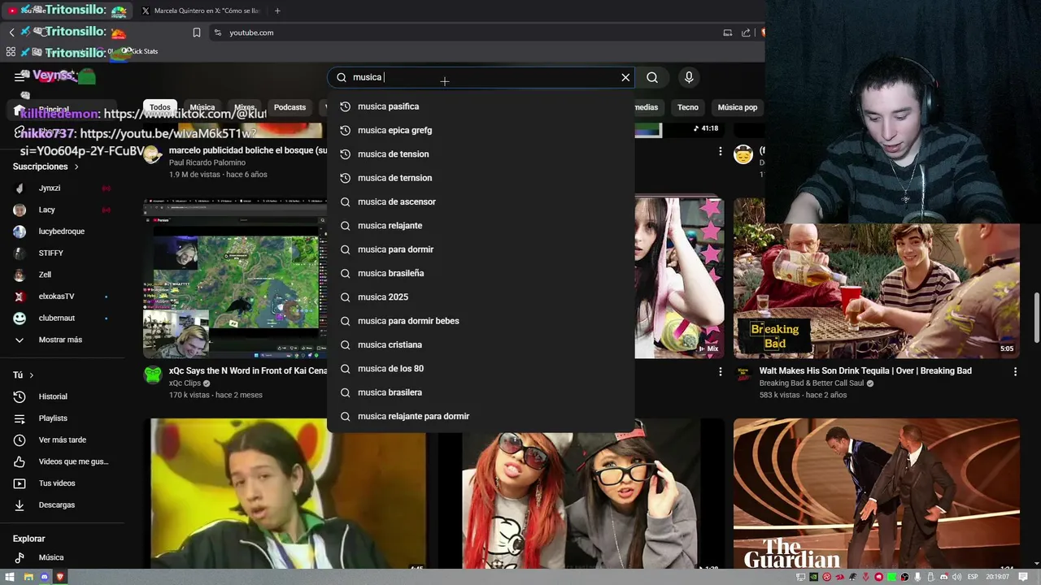Select the suggestion 'musica 2025'
This screenshot has width=1041, height=585.
click(x=481, y=297)
